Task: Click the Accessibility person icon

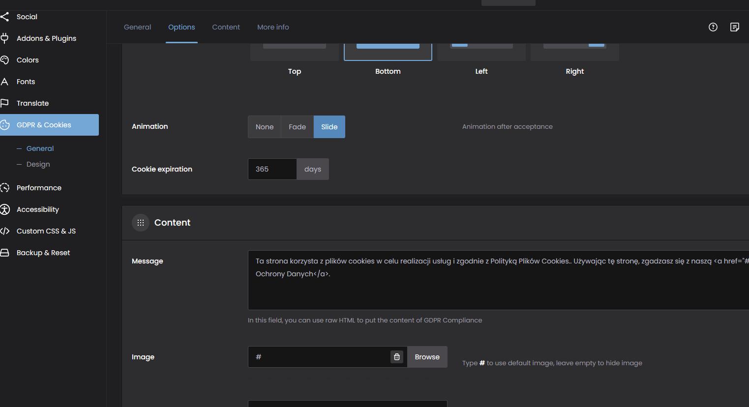Action: tap(4, 209)
